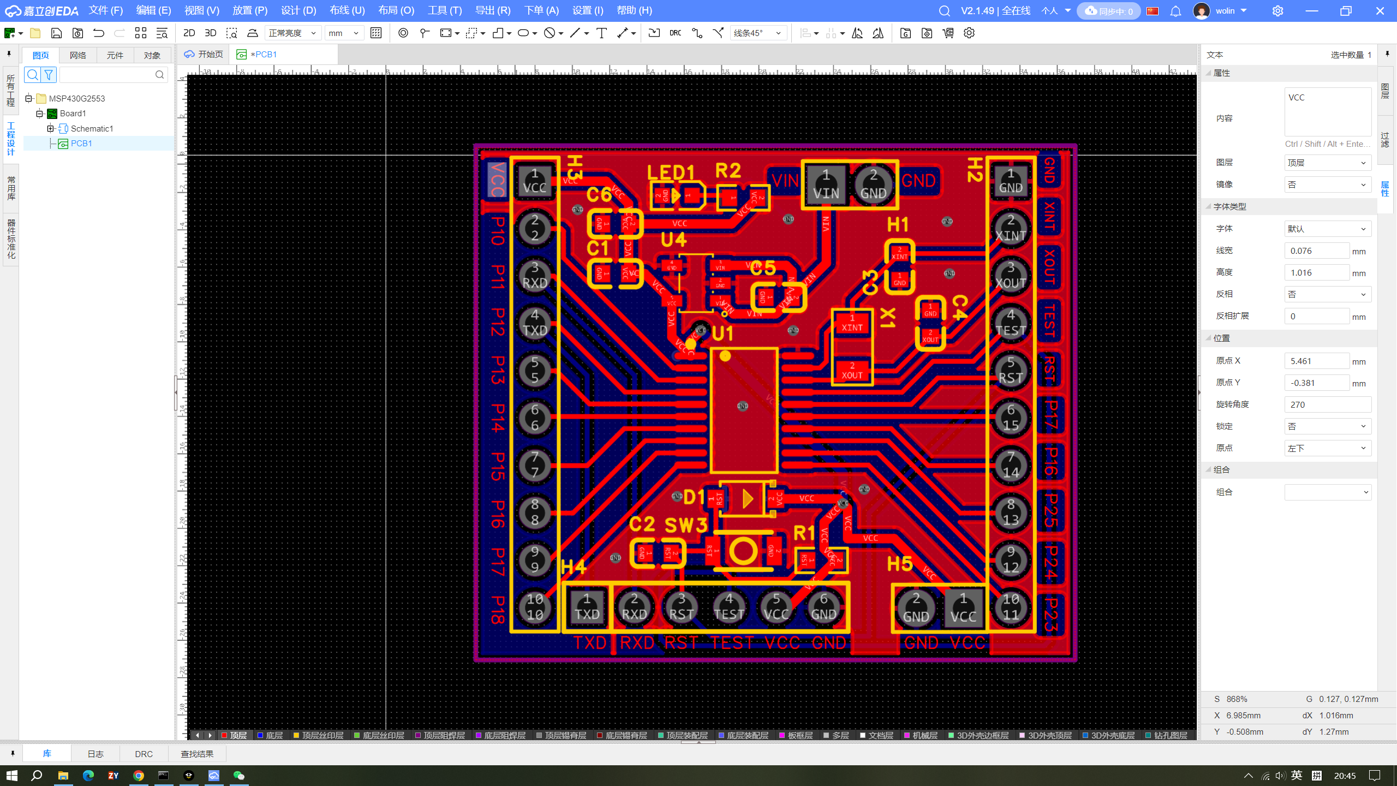
Task: Switch to the 元件 tab
Action: point(115,55)
